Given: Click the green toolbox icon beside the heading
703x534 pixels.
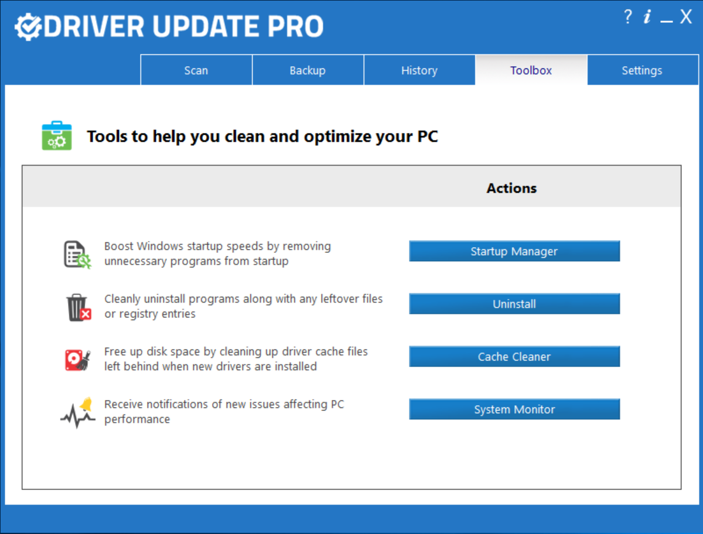Looking at the screenshot, I should point(57,136).
